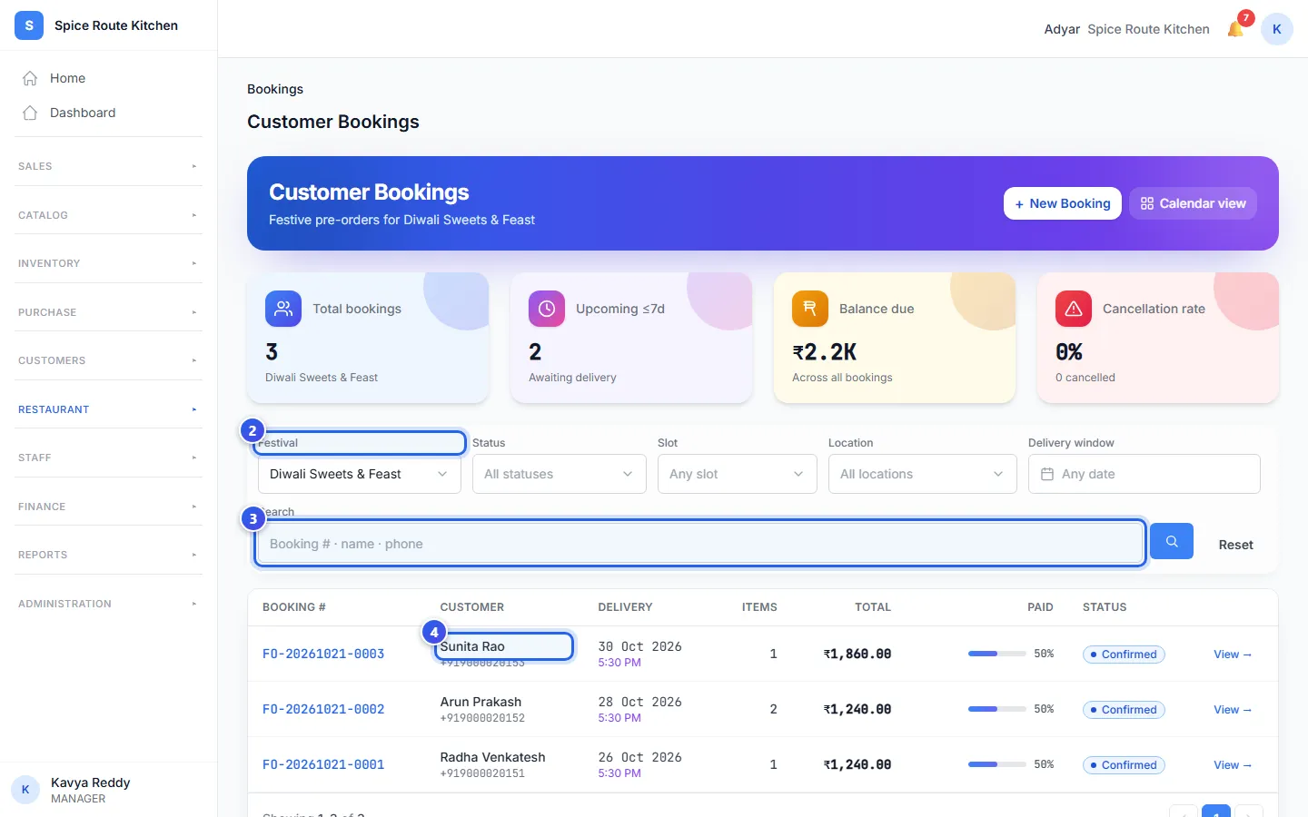Expand the Sales sidebar section
This screenshot has height=817, width=1308.
[108, 166]
